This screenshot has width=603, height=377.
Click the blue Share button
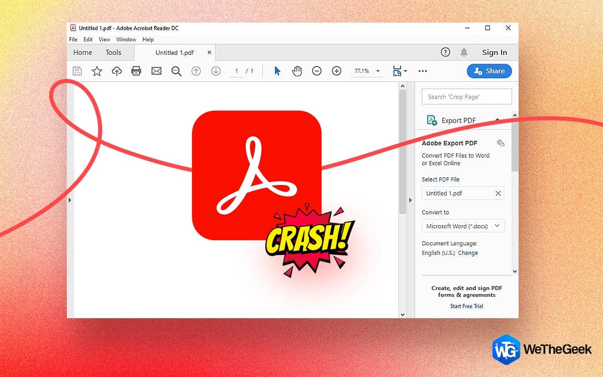[488, 71]
